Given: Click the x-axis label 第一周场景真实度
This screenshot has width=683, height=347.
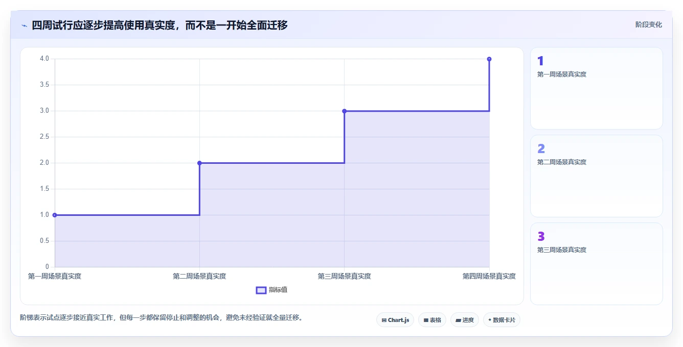Looking at the screenshot, I should tap(55, 276).
